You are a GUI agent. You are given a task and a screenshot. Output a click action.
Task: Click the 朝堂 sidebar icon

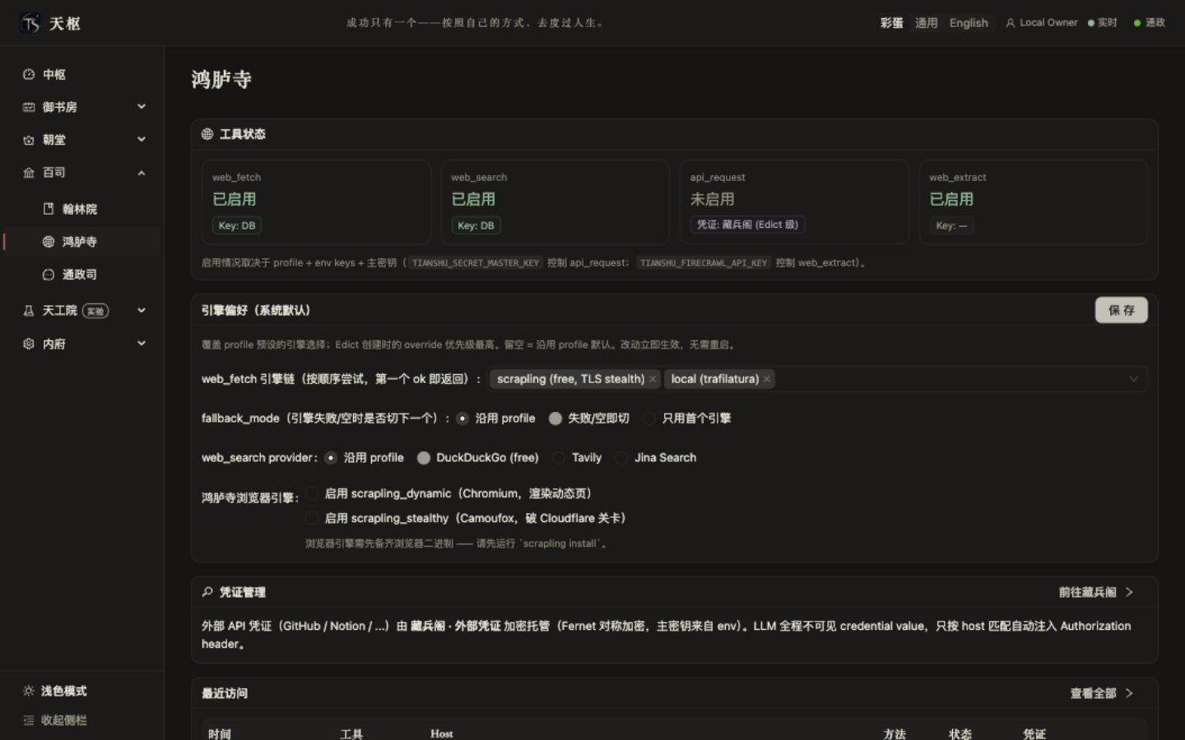click(x=29, y=140)
